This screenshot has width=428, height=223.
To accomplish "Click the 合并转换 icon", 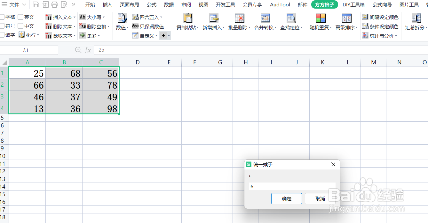I will 266,18.
